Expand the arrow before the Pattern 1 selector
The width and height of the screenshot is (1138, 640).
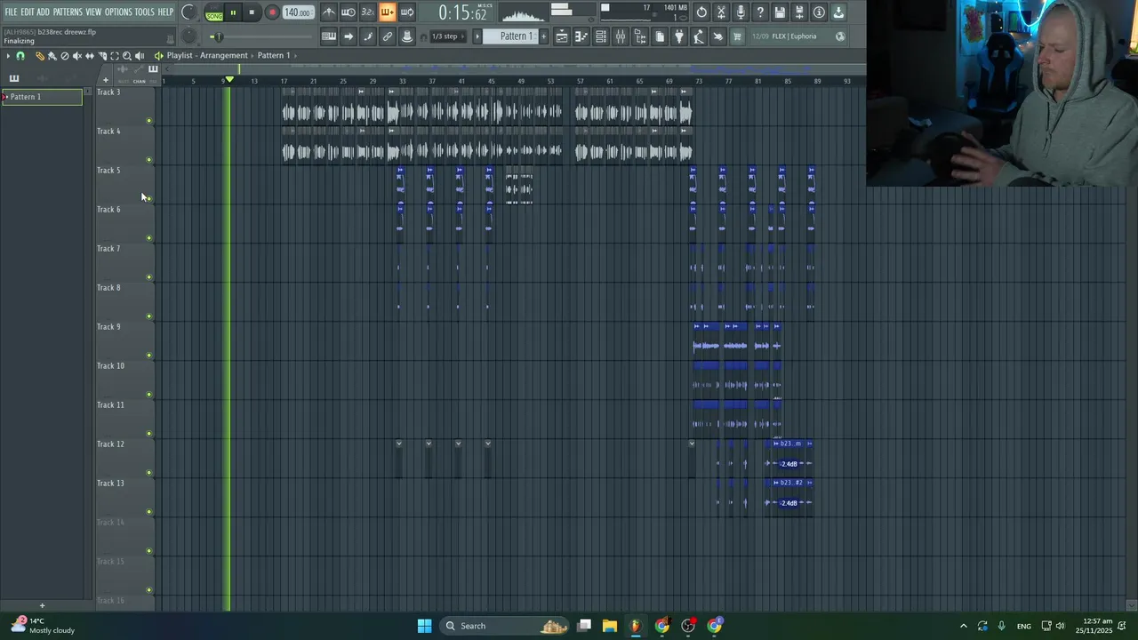pyautogui.click(x=477, y=36)
